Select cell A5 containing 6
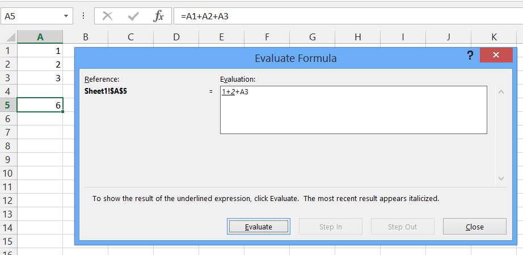Viewport: 523px width, 255px height. pos(40,105)
